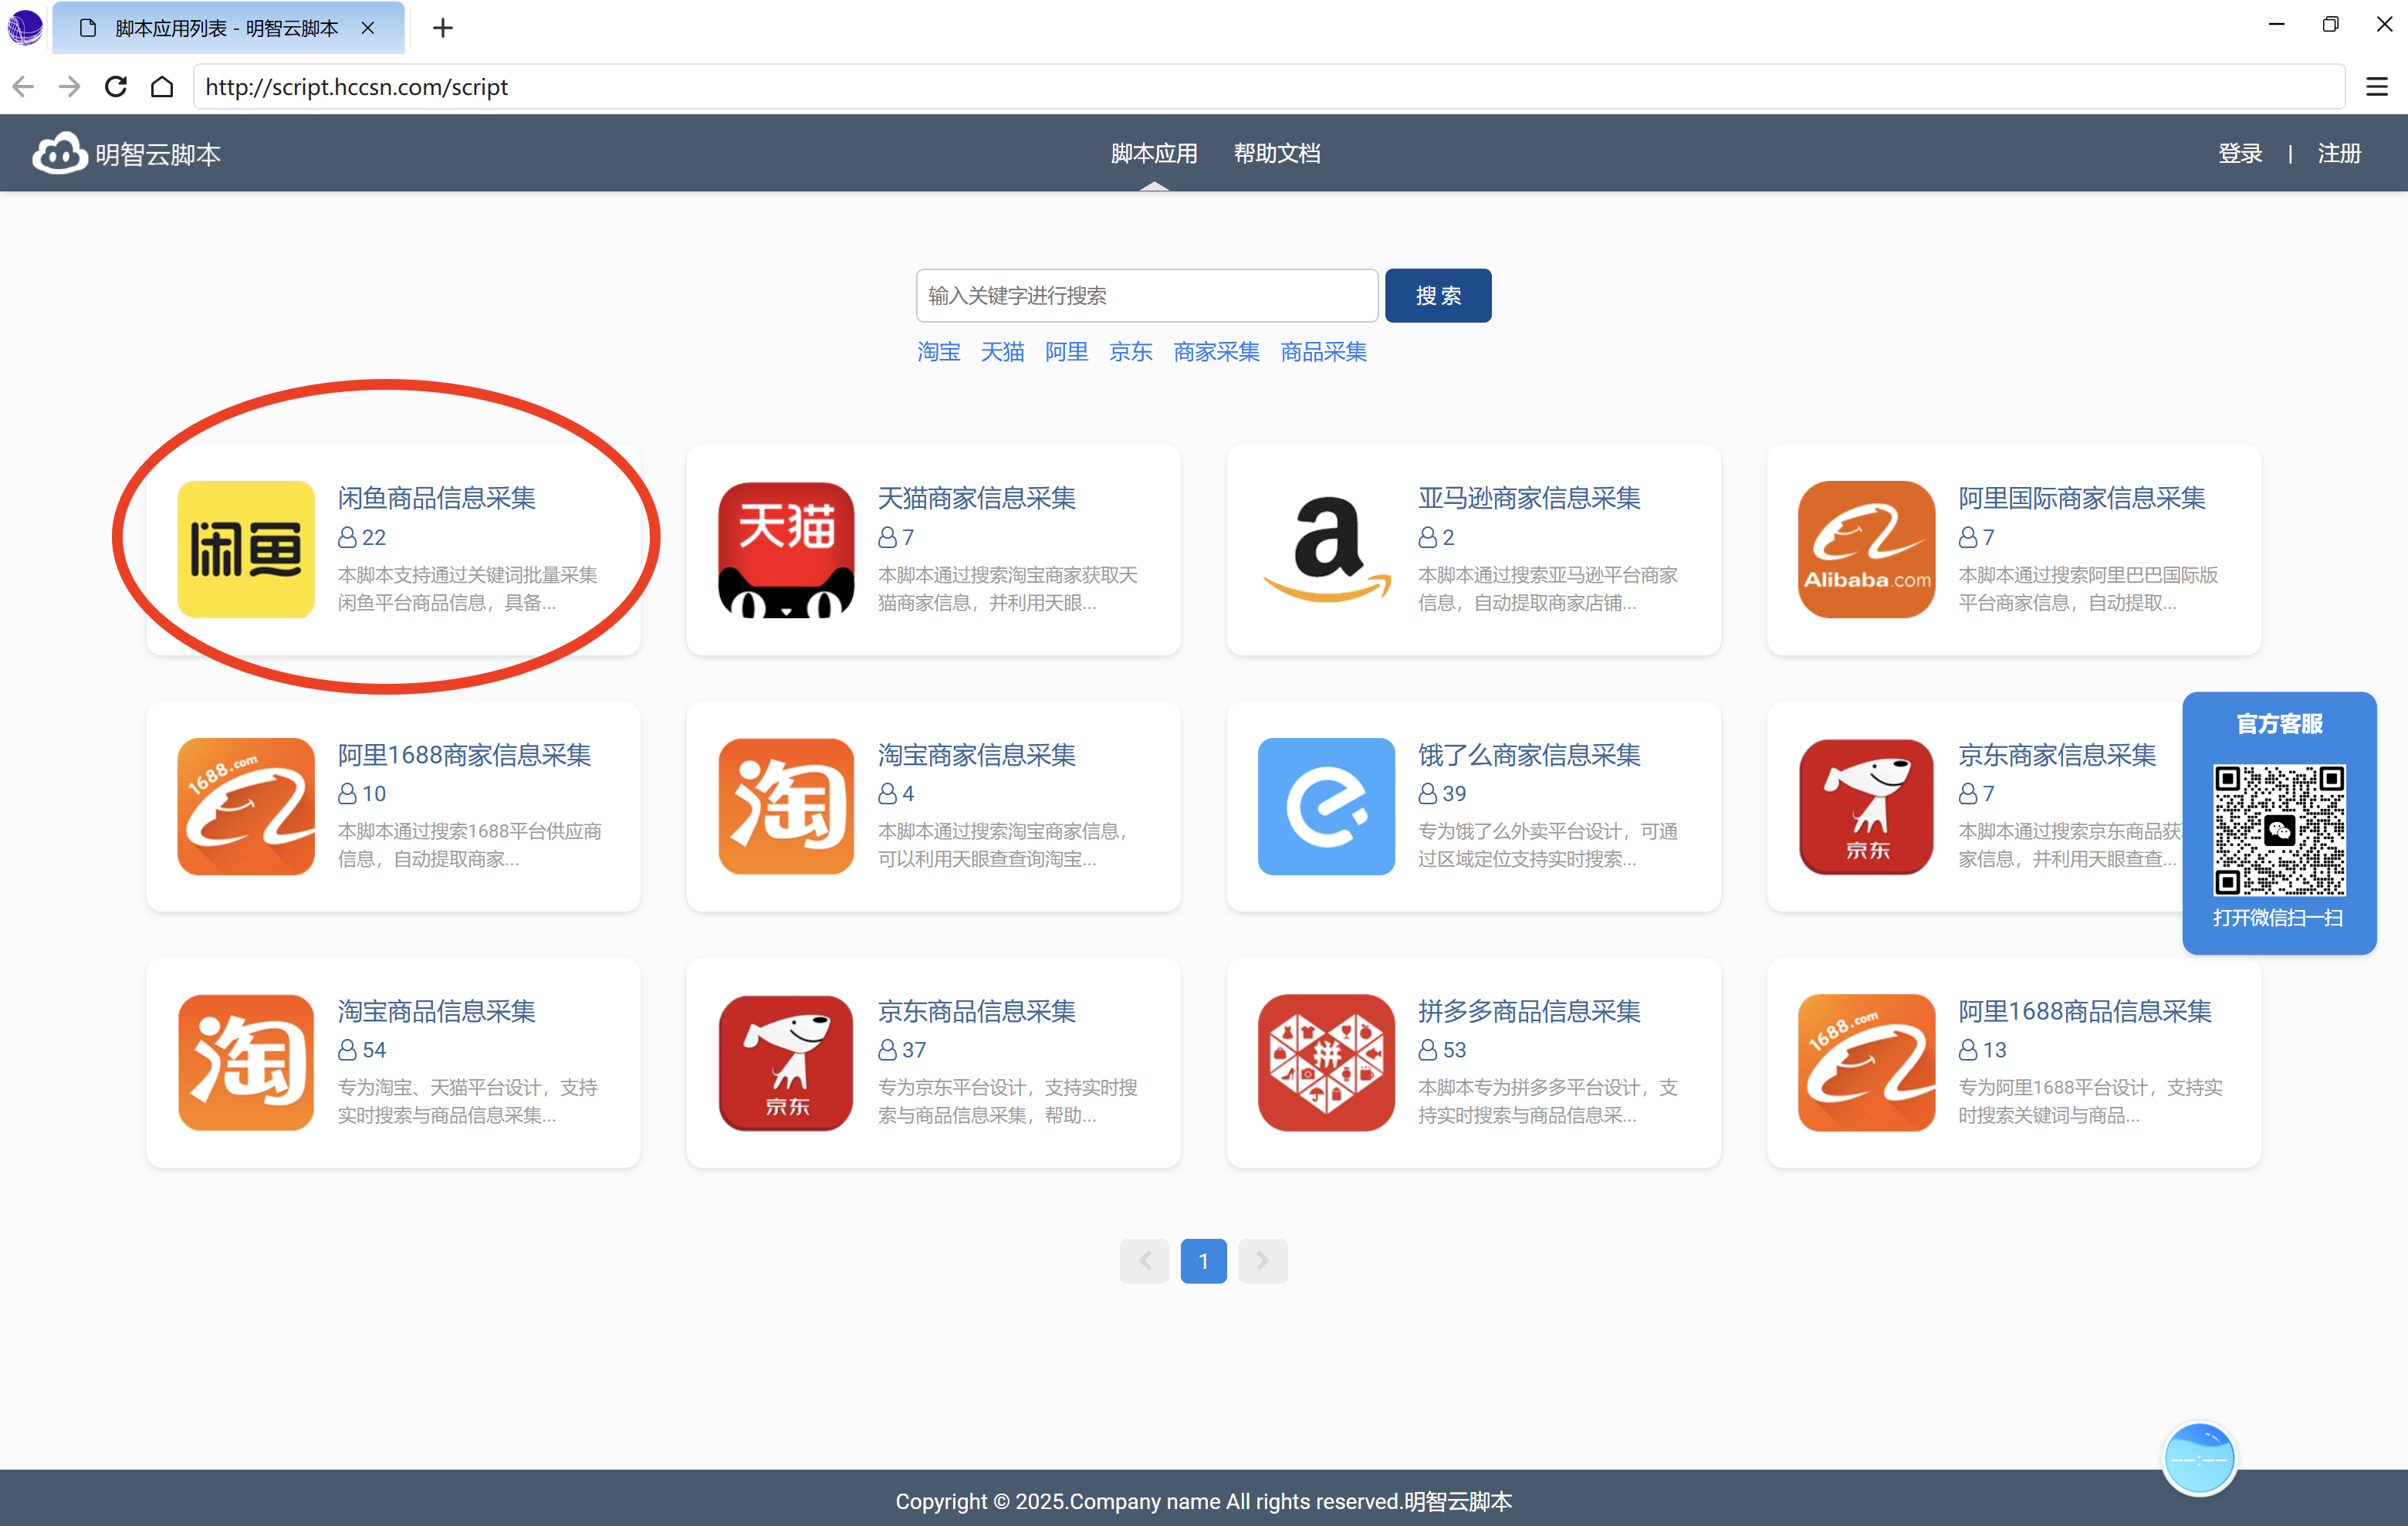Open the 脚本应用 navigation tab

coord(1154,153)
